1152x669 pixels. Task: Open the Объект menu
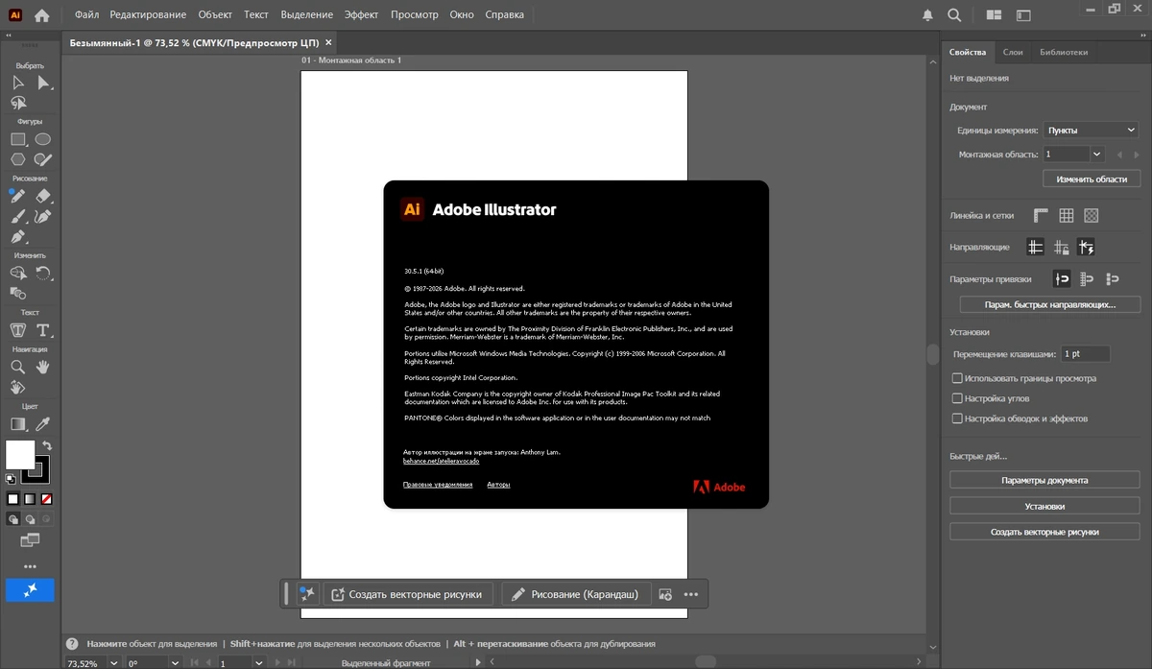(x=215, y=15)
